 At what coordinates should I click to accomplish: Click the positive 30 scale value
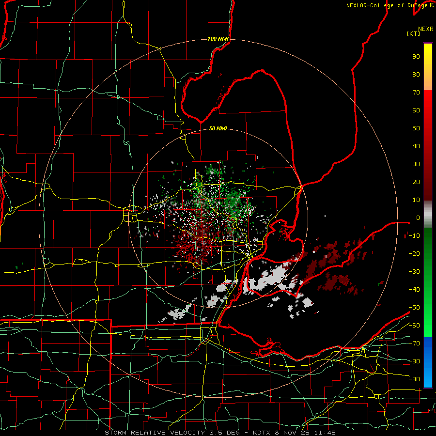[416, 164]
